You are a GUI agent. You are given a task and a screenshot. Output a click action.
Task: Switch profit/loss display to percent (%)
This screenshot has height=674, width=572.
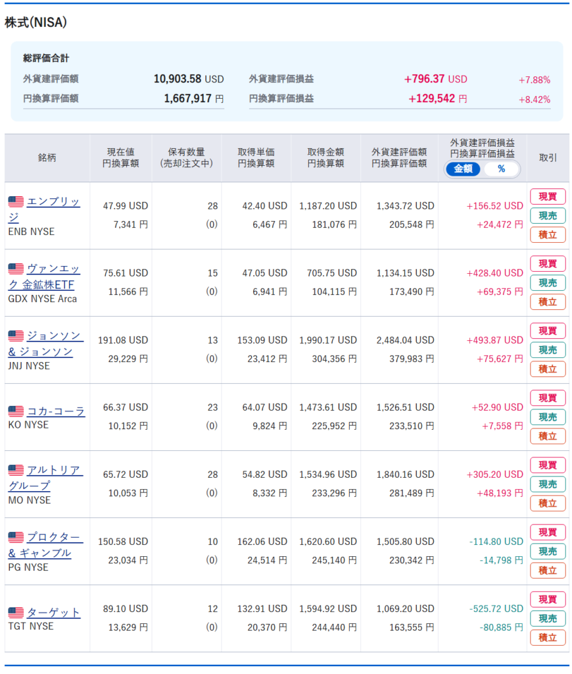click(501, 169)
